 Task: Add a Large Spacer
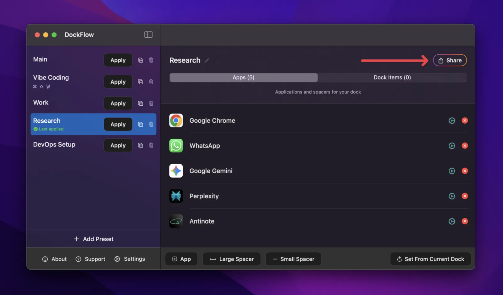pyautogui.click(x=232, y=259)
